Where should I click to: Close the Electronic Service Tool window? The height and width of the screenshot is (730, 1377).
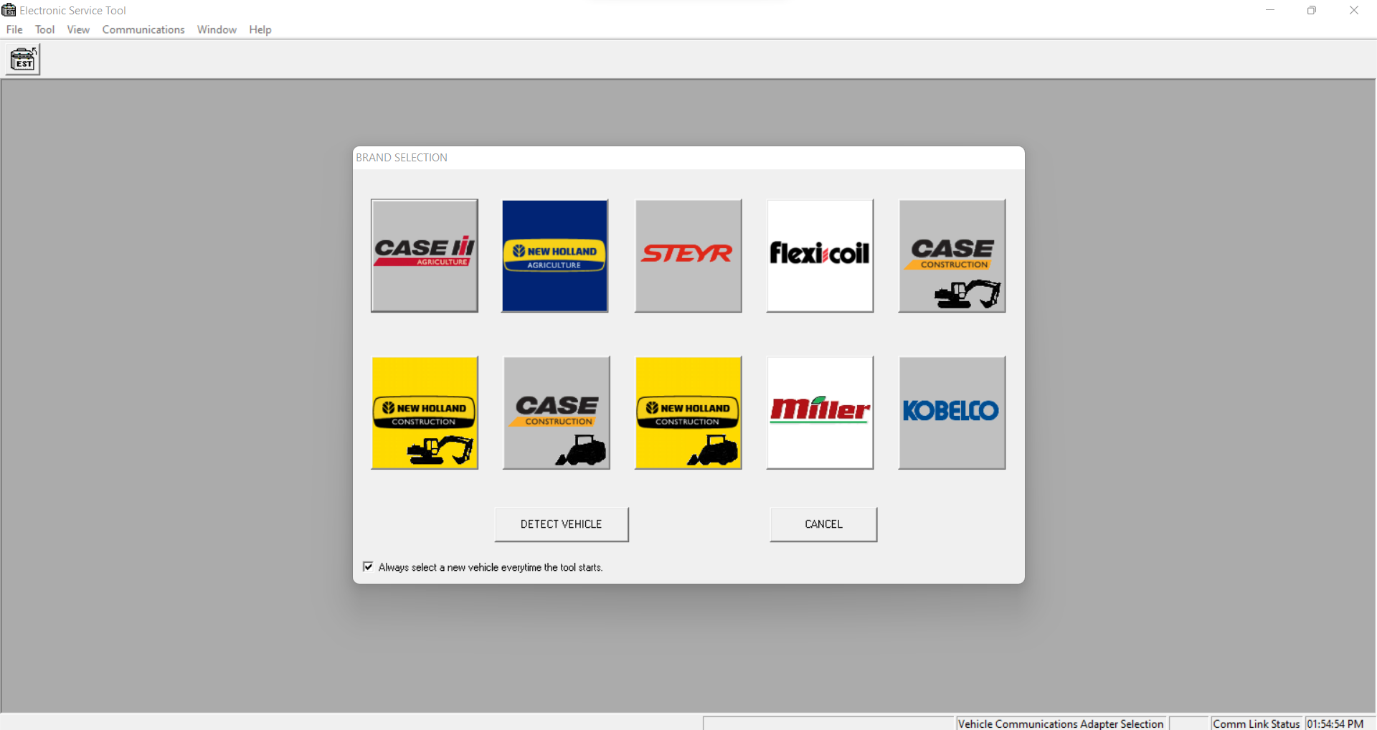click(x=1354, y=10)
